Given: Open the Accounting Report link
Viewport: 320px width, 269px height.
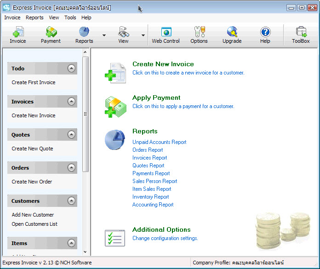Looking at the screenshot, I should pos(153,205).
